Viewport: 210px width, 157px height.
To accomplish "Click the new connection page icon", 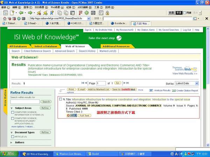I will coord(12,13).
